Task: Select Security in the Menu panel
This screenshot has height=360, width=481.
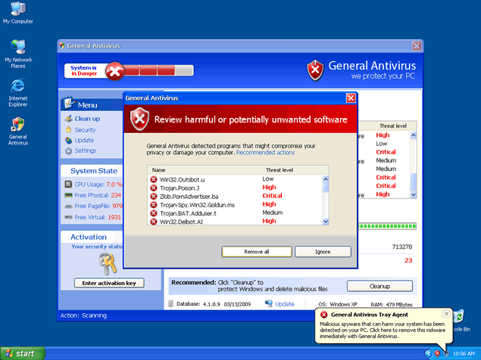Action: point(85,129)
